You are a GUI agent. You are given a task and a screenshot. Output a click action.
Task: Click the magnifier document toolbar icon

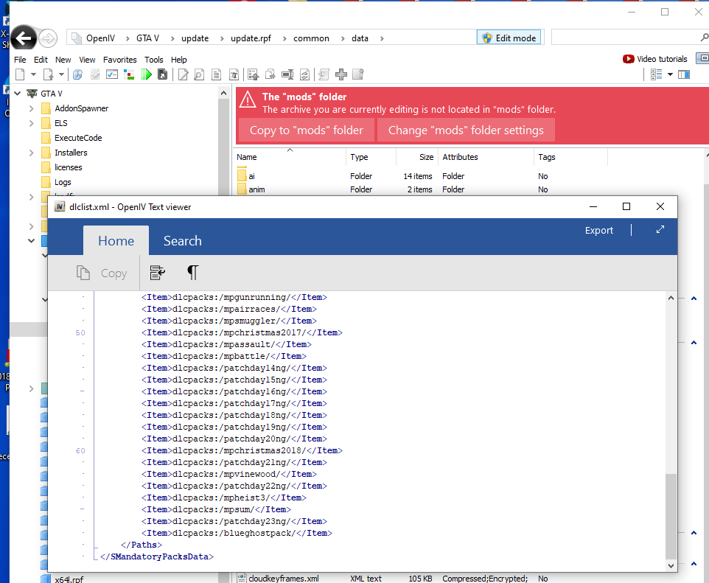click(x=200, y=74)
